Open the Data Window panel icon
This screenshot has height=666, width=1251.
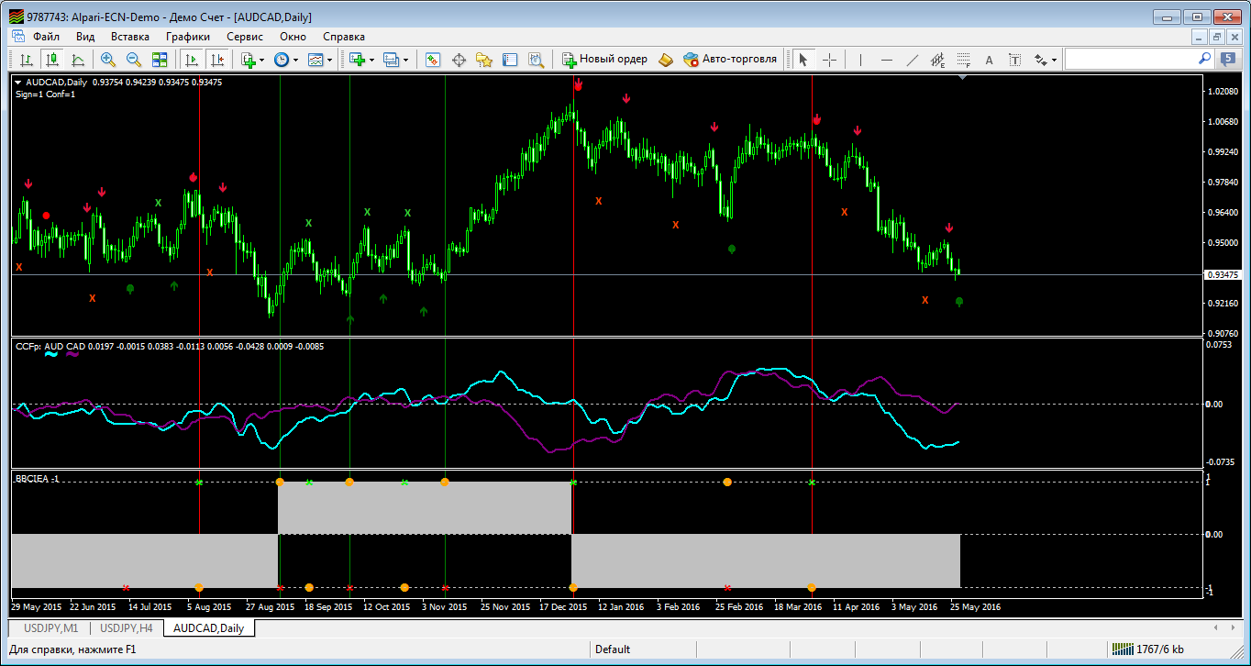459,60
